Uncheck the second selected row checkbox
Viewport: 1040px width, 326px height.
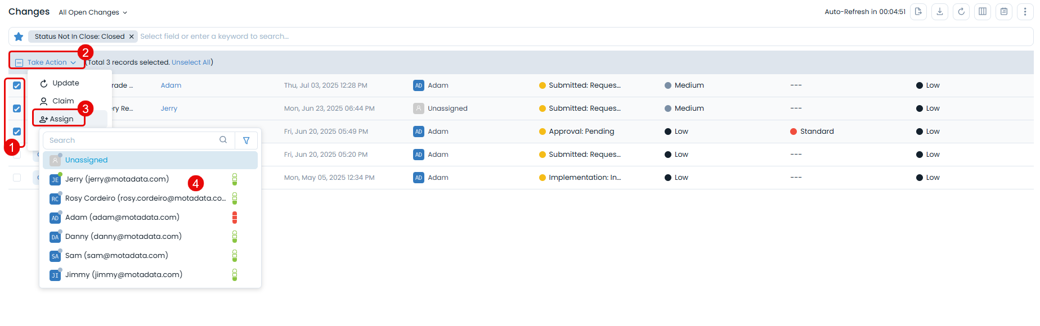pos(17,108)
